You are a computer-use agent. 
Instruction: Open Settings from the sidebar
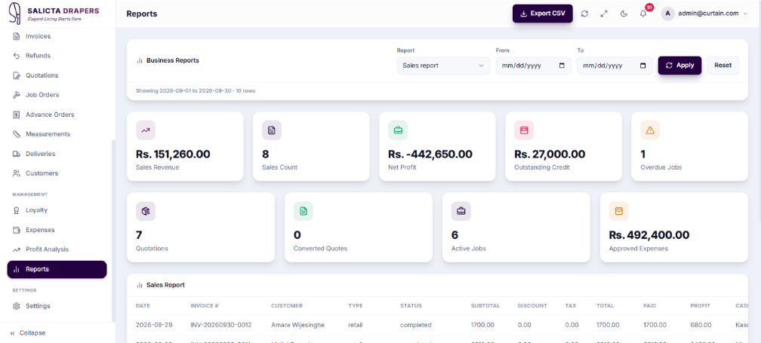point(57,306)
